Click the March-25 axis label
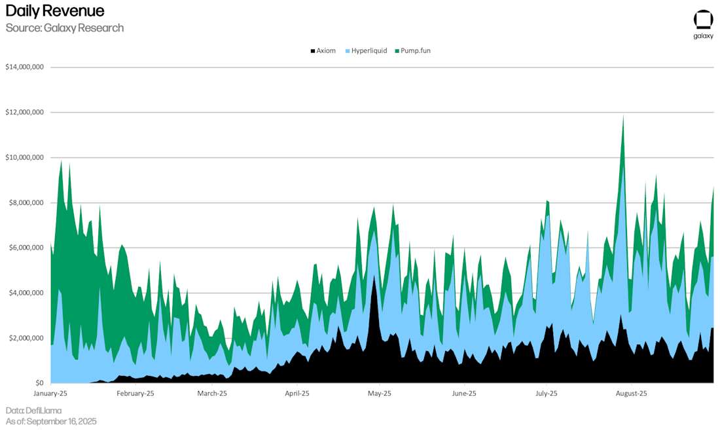 coord(212,393)
